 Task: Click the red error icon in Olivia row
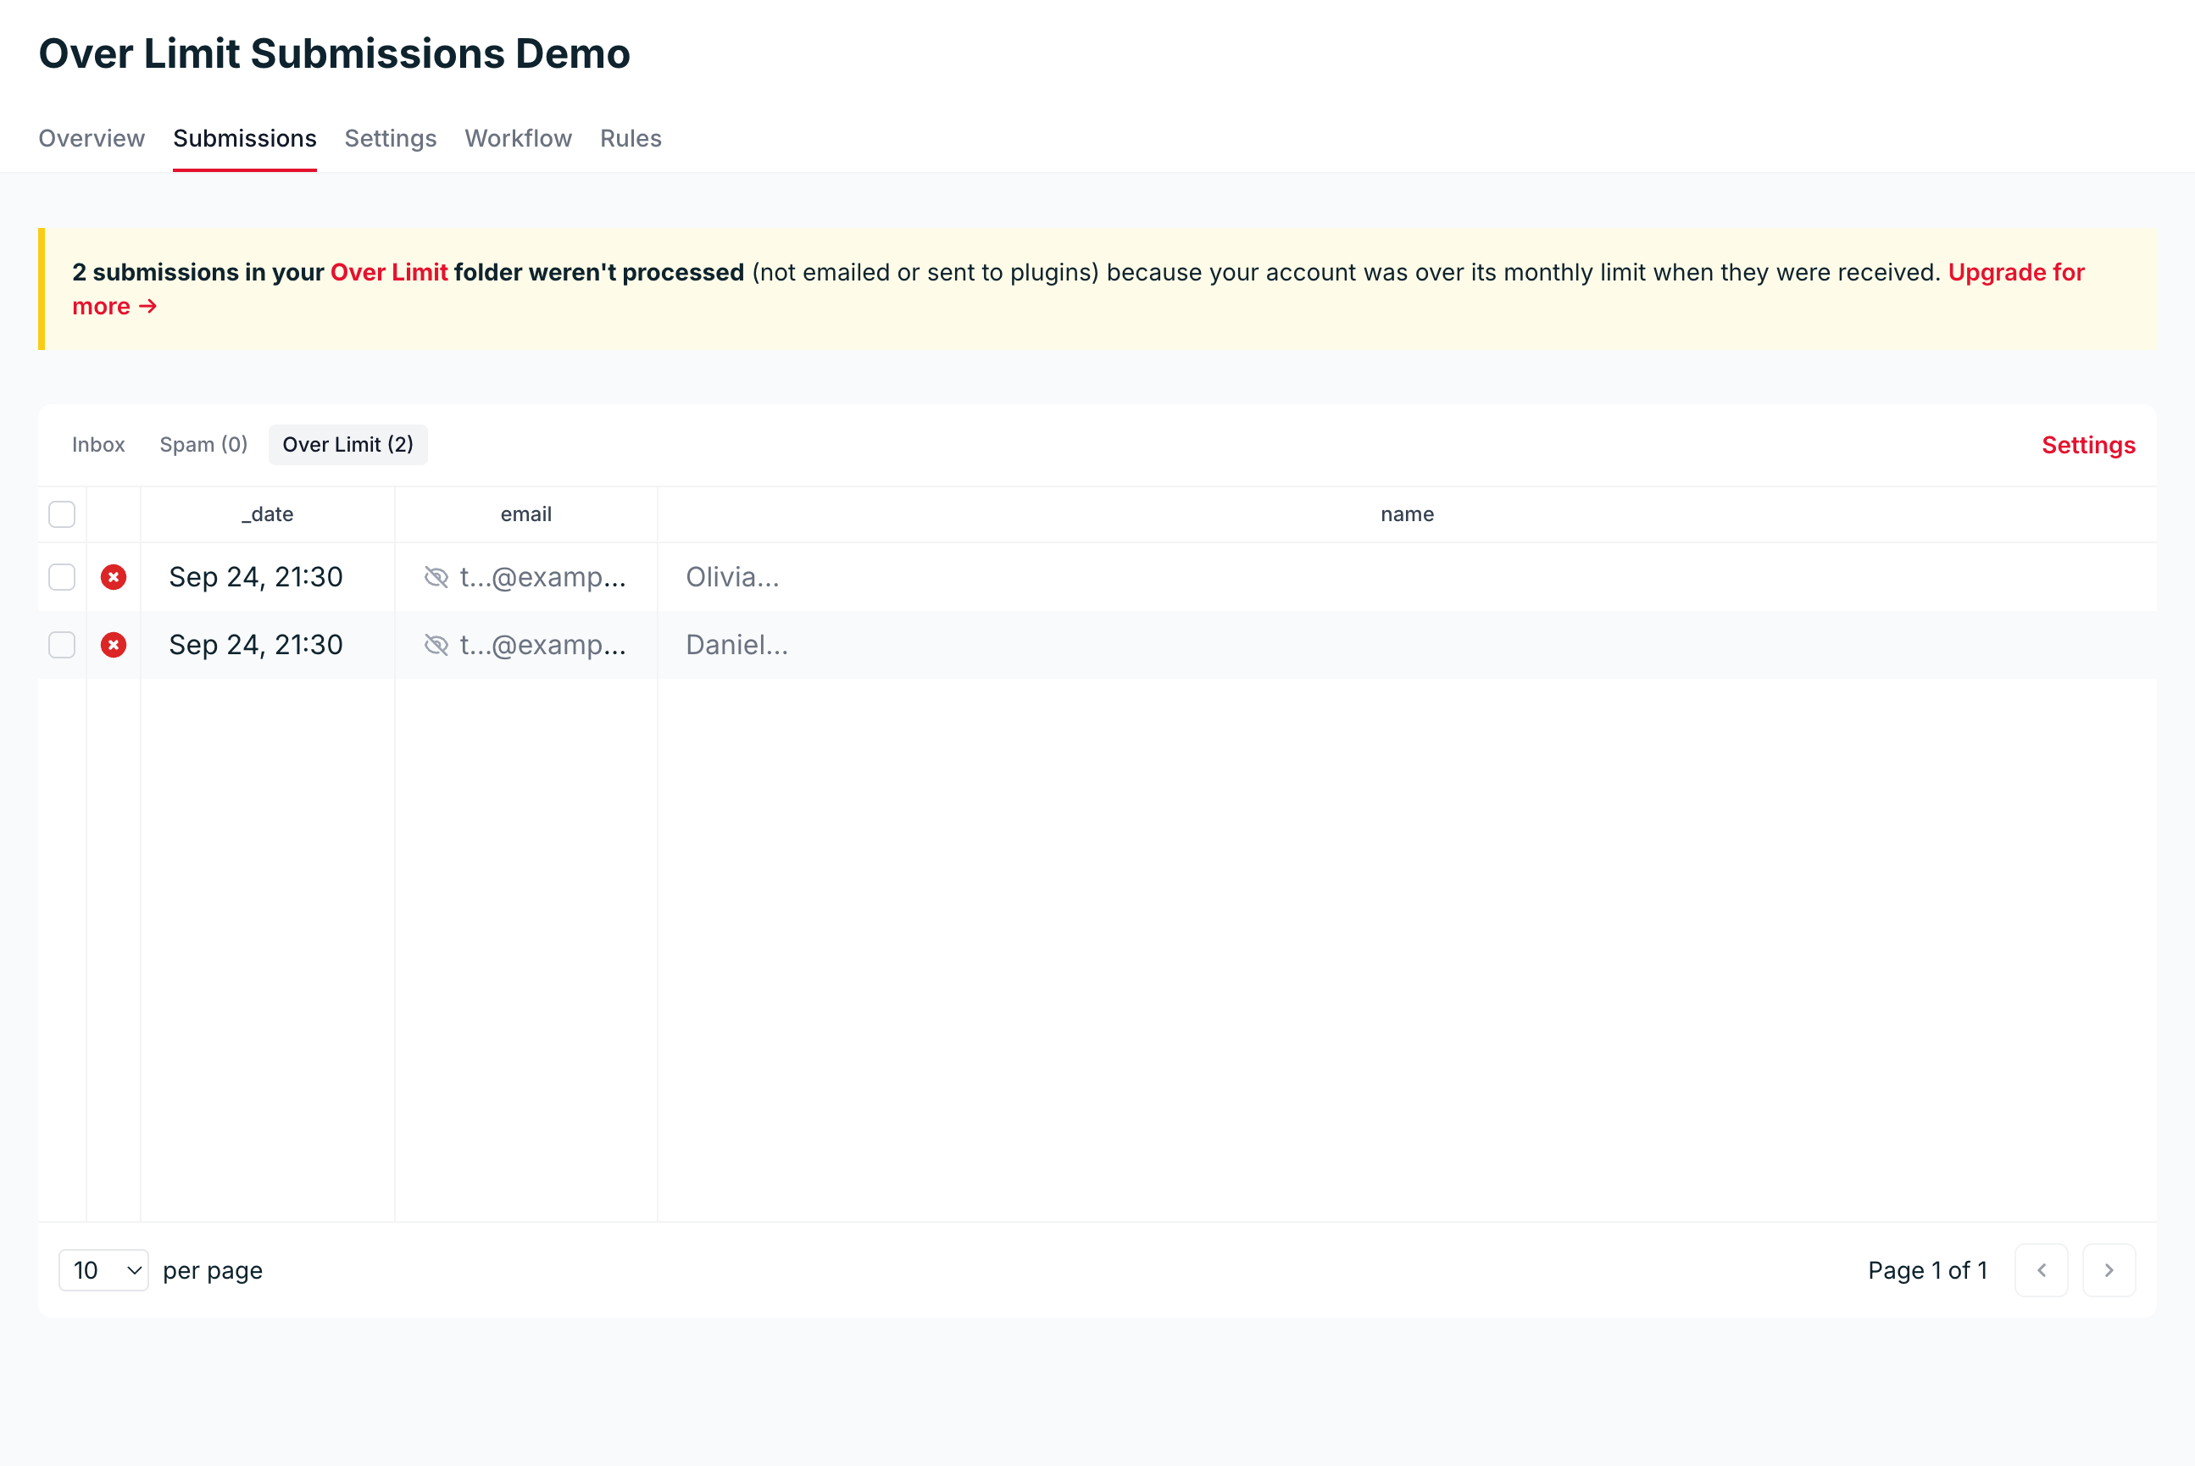(x=113, y=577)
